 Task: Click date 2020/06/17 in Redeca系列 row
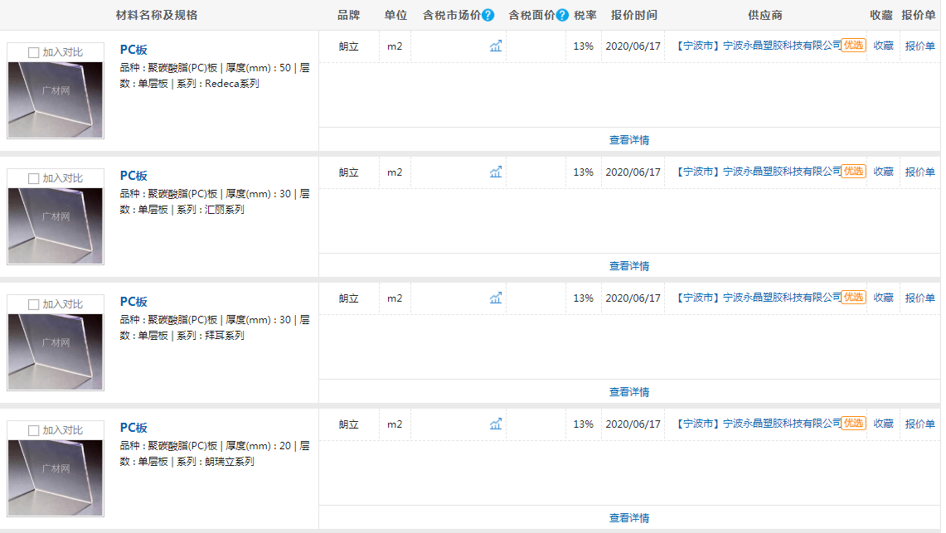click(x=633, y=46)
